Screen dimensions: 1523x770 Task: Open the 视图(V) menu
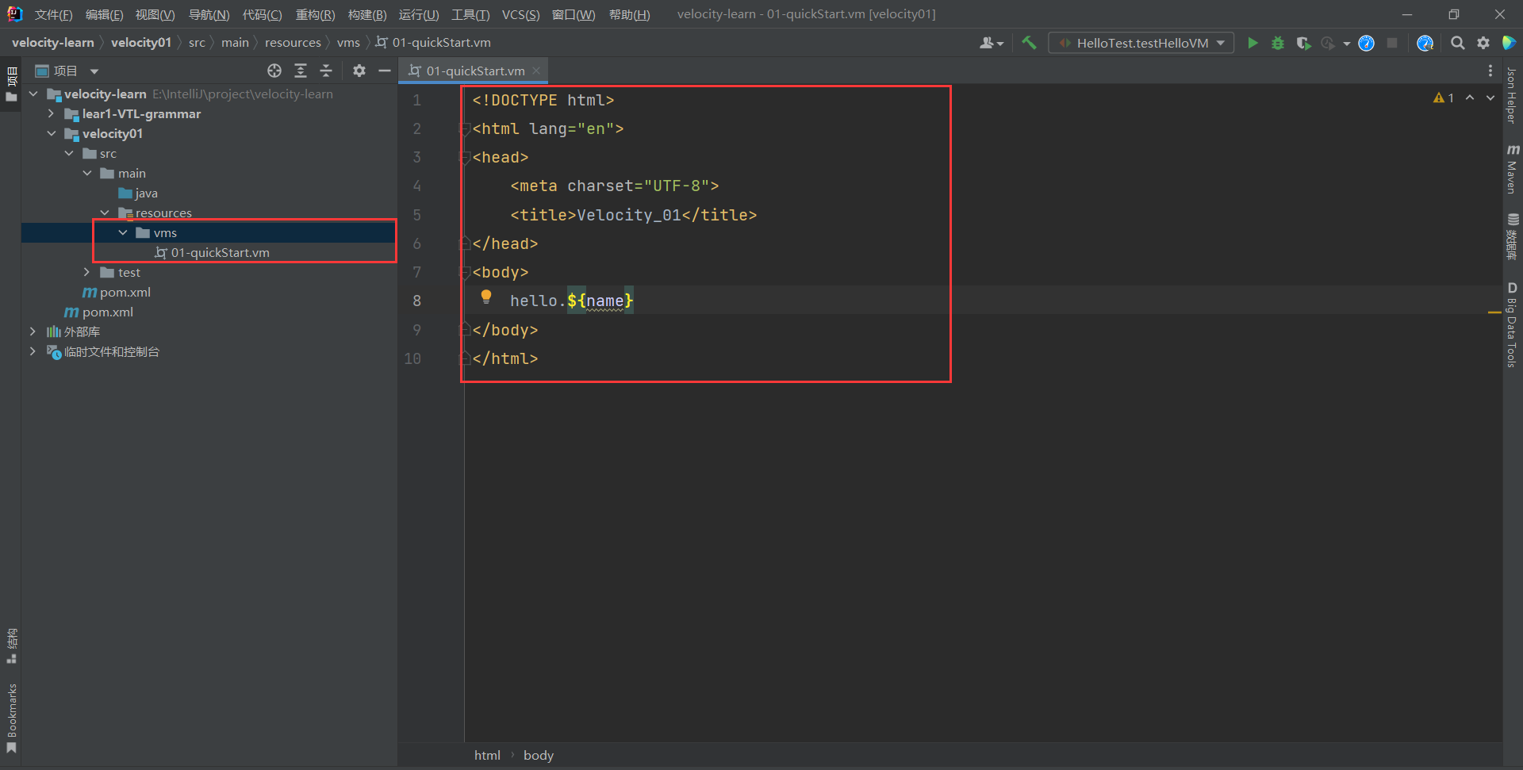[x=155, y=14]
